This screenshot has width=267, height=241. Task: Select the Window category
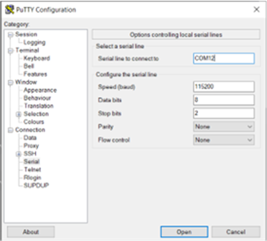[26, 82]
